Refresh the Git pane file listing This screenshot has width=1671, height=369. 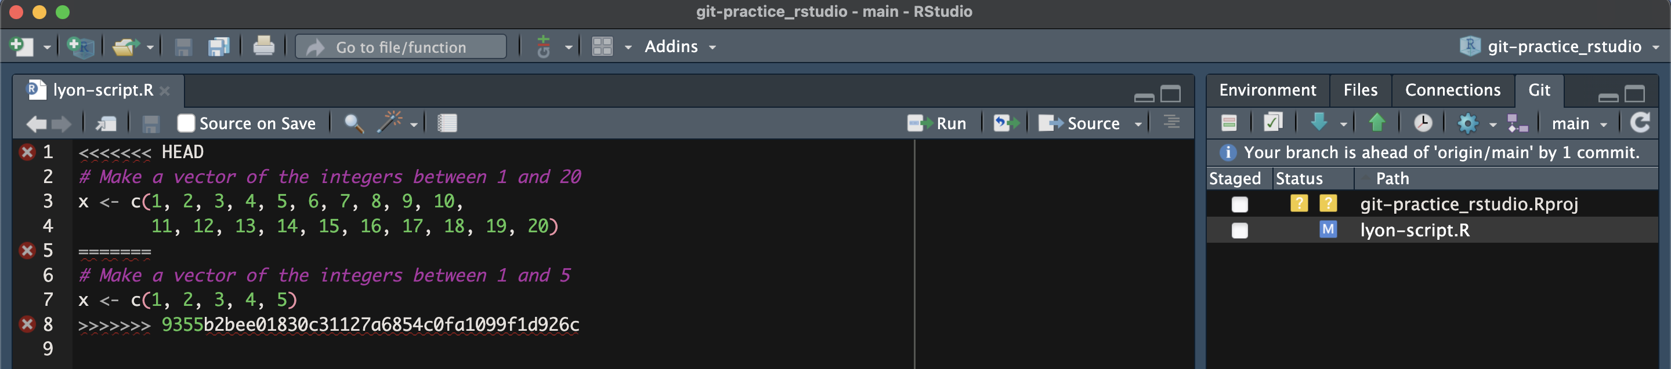tap(1641, 122)
